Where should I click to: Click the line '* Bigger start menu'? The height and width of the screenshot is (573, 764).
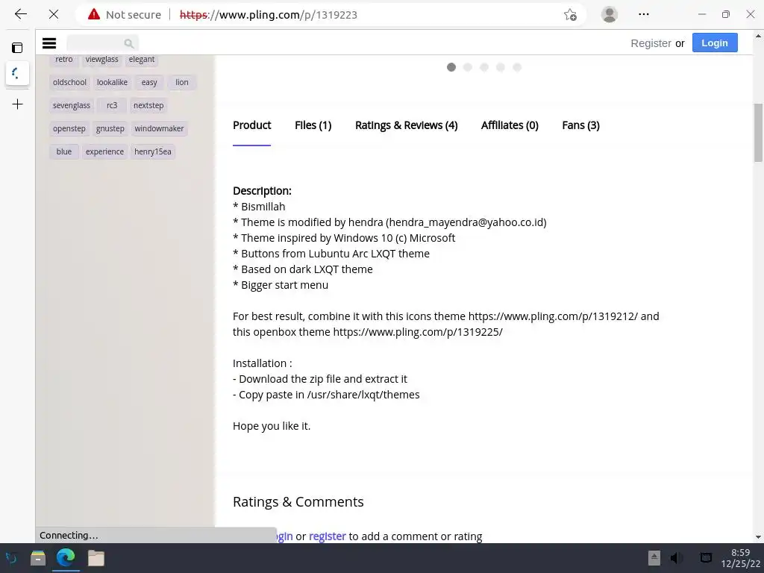click(x=281, y=285)
